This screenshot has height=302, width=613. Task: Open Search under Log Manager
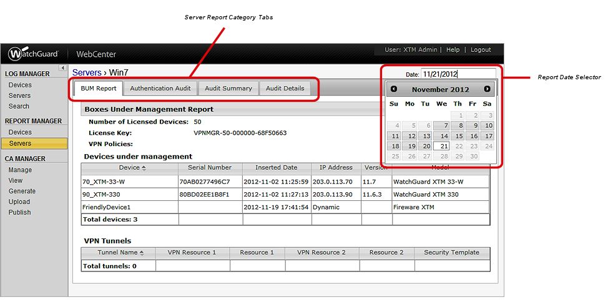pos(19,106)
